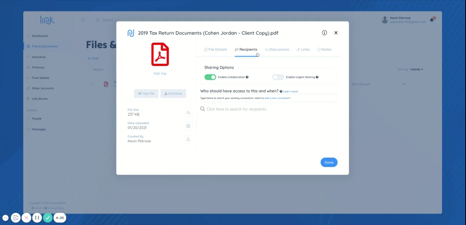Viewport: 466px width, 225px height.
Task: Click the help icon beside Enable Collaboration
Action: point(247,77)
